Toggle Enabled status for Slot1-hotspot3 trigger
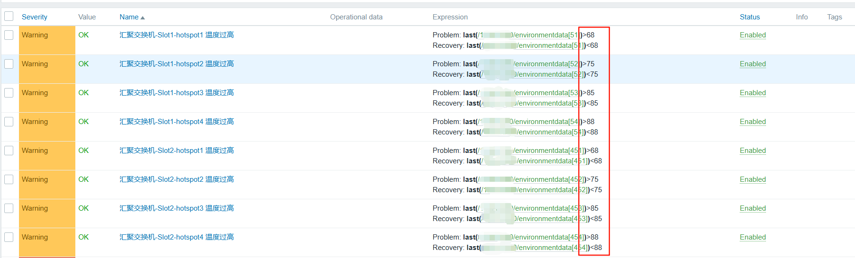The image size is (855, 258). 753,93
